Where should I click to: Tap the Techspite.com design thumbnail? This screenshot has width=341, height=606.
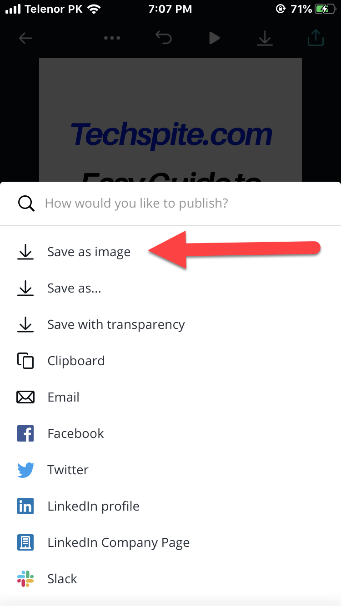click(170, 120)
